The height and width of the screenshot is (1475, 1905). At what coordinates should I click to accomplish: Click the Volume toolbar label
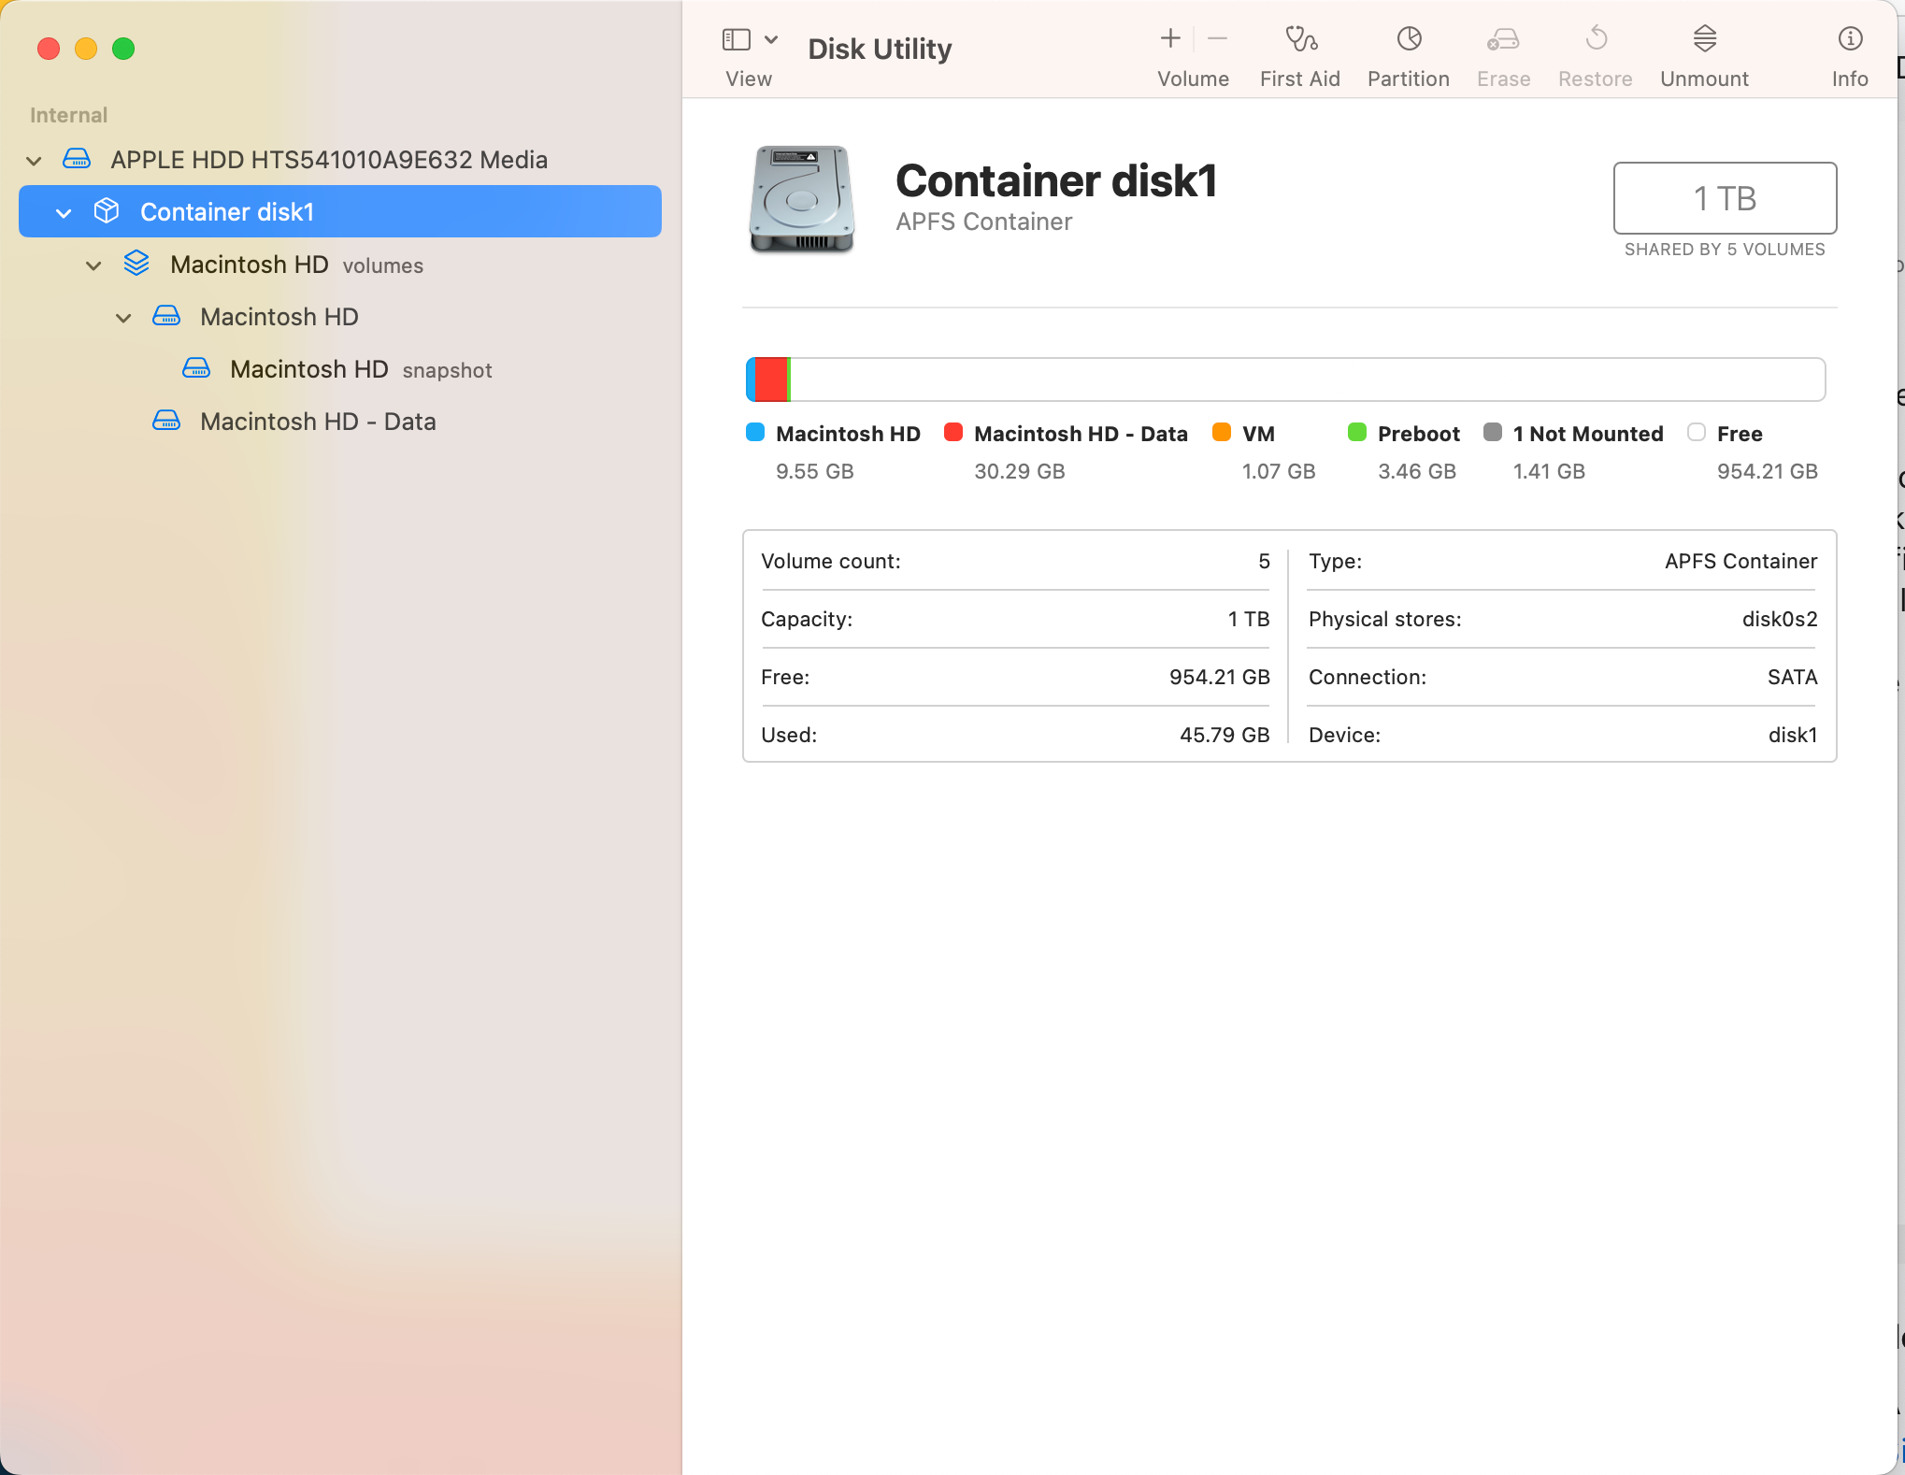pyautogui.click(x=1193, y=79)
